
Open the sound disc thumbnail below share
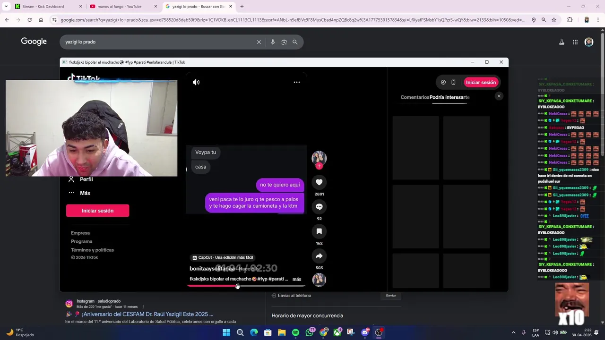click(319, 280)
